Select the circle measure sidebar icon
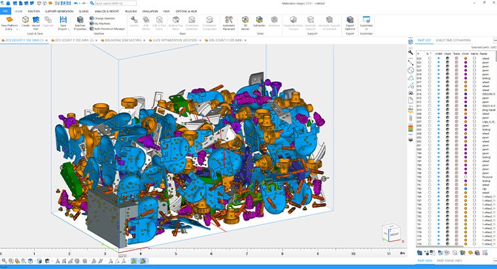This screenshot has width=497, height=269. pyautogui.click(x=411, y=71)
